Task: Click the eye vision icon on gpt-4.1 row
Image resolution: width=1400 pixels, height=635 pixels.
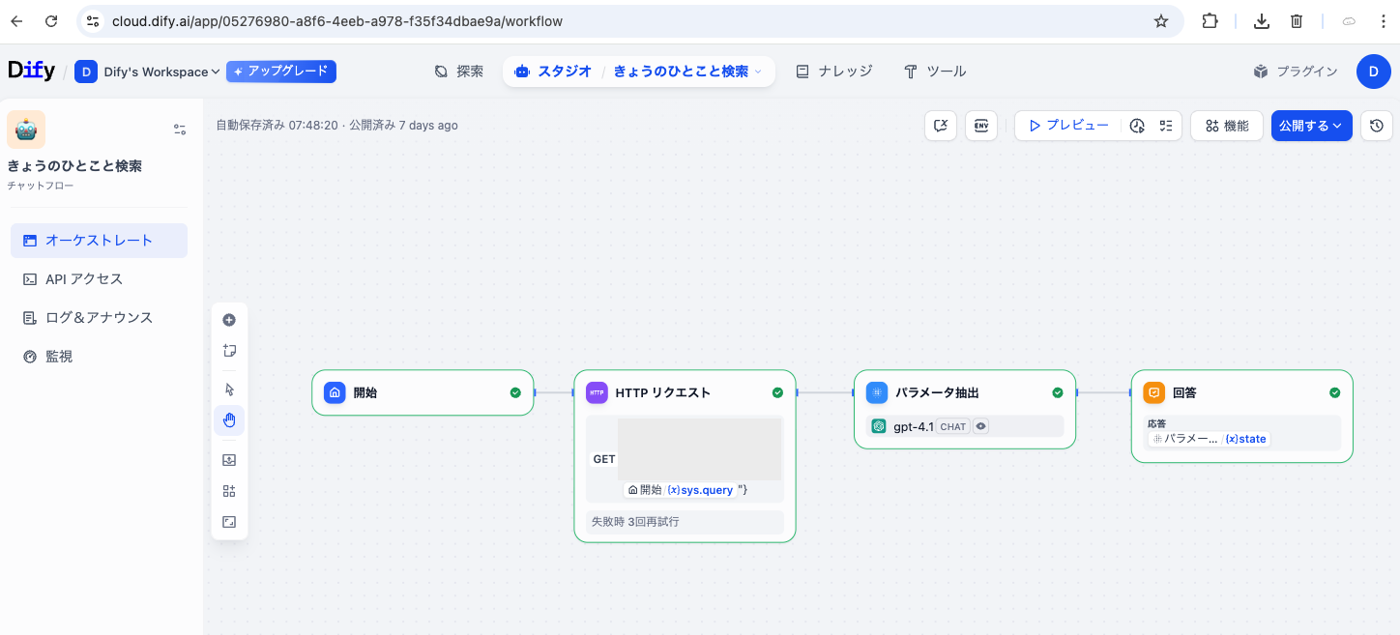Action: (x=980, y=426)
